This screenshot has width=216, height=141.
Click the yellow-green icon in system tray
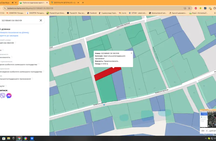pos(209,138)
